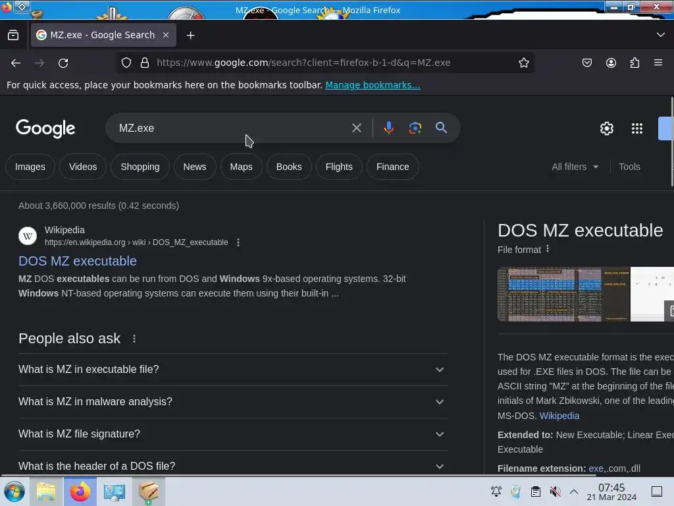This screenshot has width=674, height=506.
Task: Follow the Wikipedia link in knowledge panel
Action: click(559, 416)
